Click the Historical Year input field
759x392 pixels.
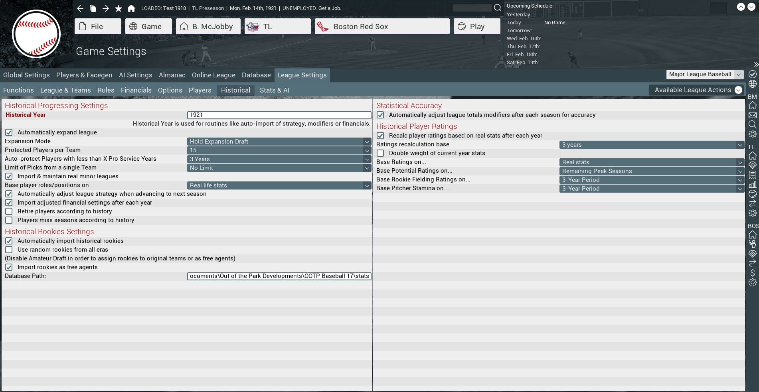click(279, 115)
